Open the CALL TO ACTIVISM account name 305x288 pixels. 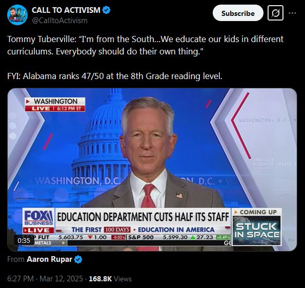click(66, 10)
